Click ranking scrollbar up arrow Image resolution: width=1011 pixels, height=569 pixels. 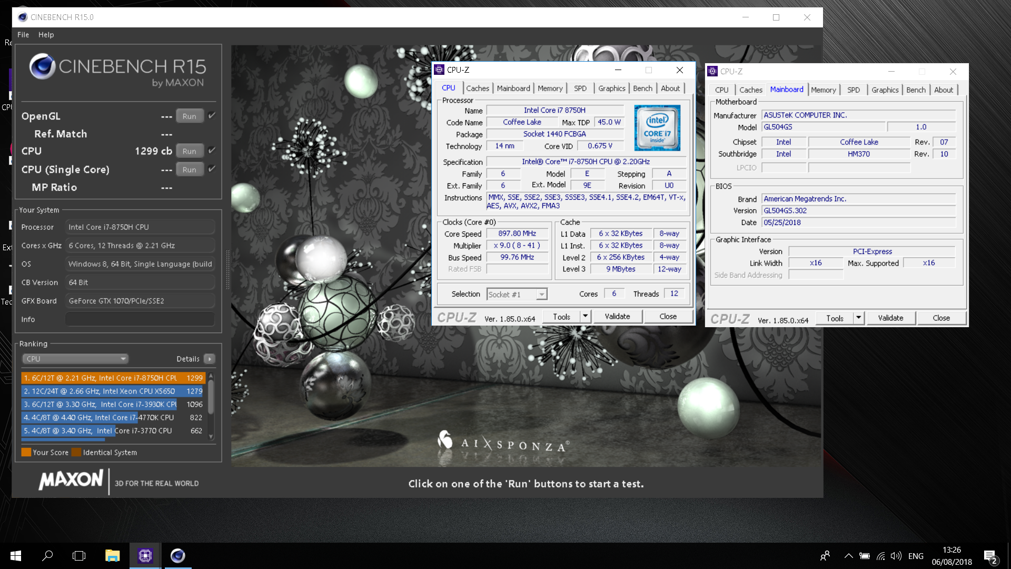pyautogui.click(x=211, y=376)
